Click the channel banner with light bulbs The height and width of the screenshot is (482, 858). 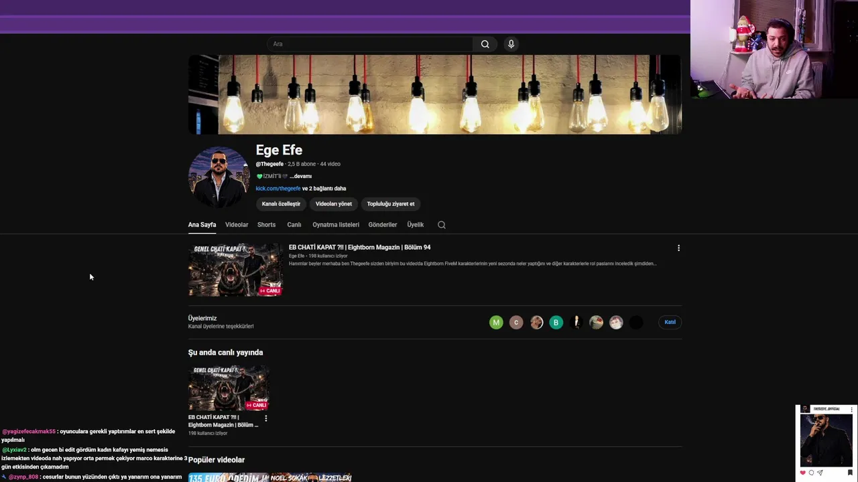pos(435,94)
